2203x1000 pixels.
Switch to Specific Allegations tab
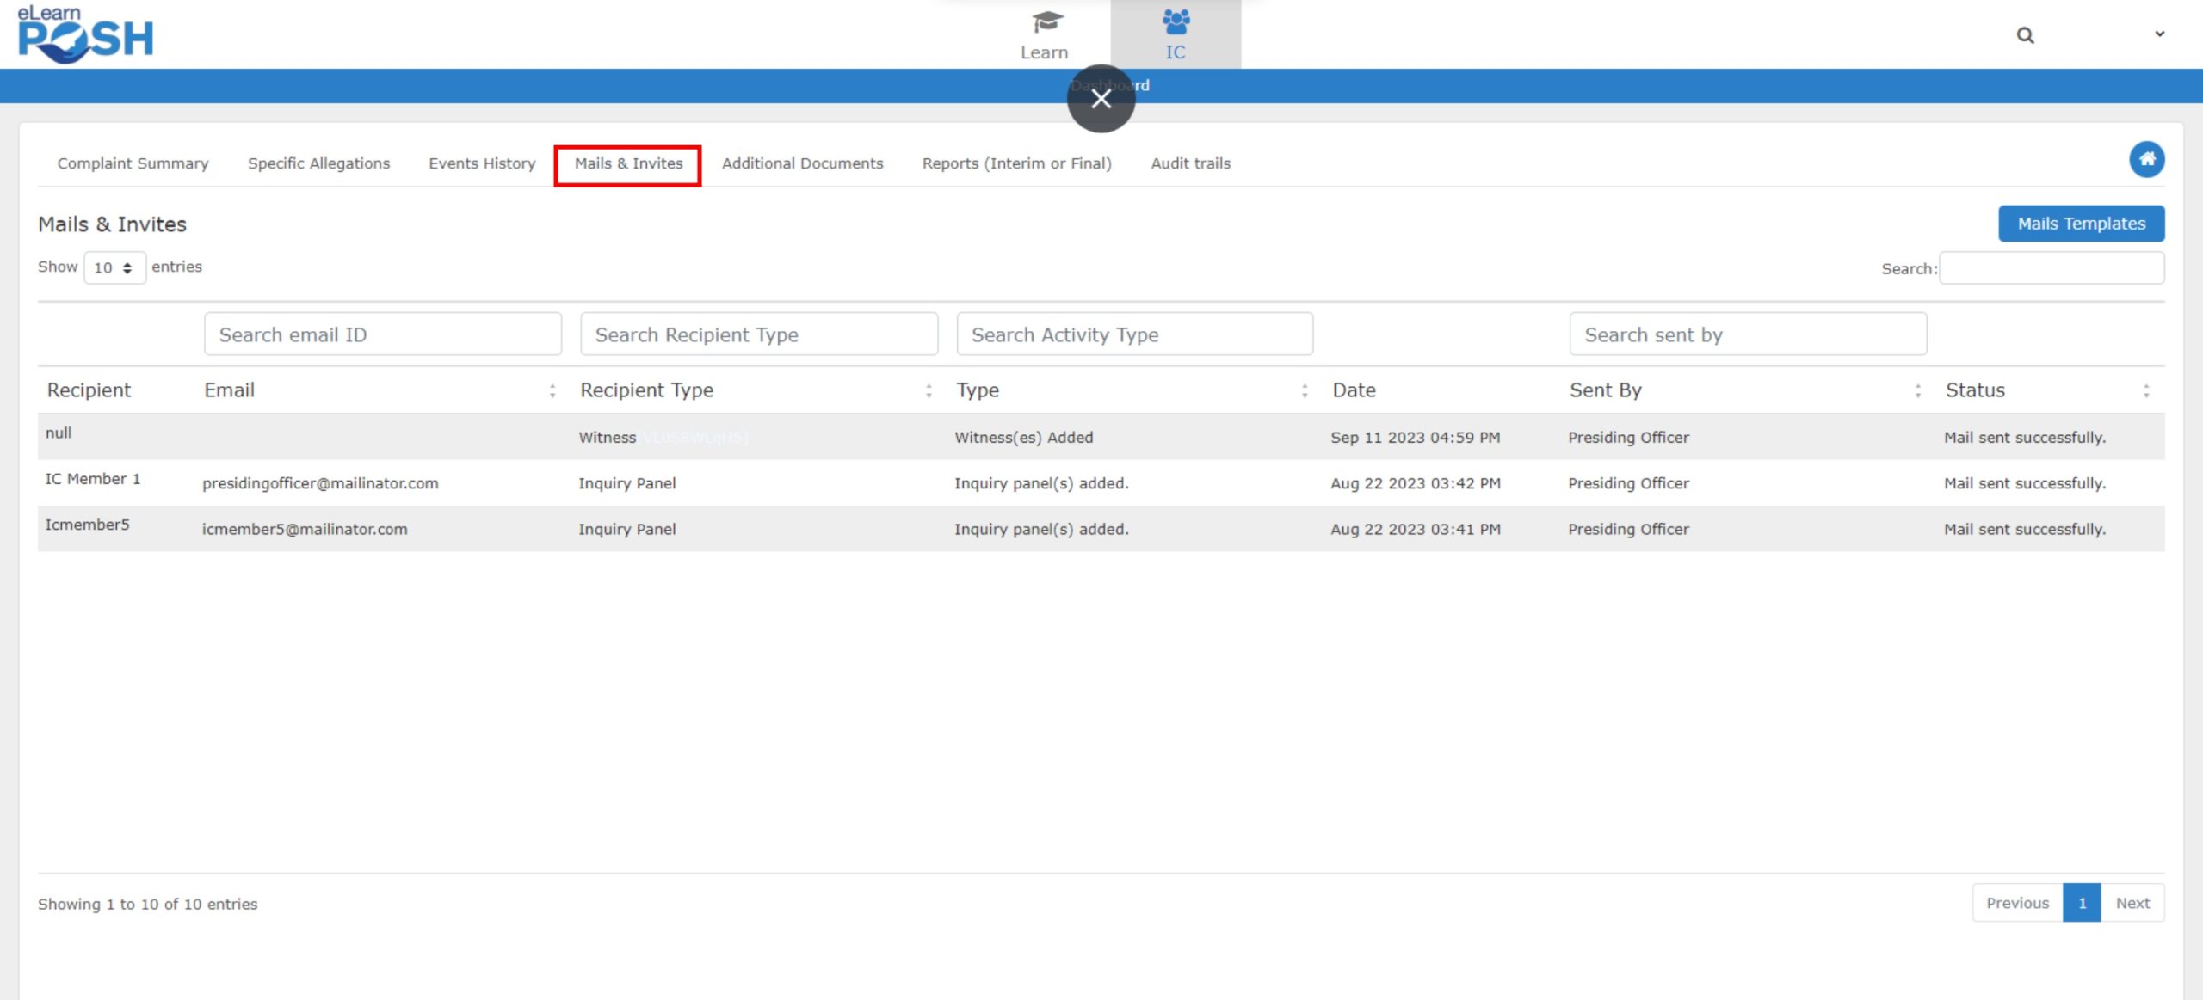[318, 163]
